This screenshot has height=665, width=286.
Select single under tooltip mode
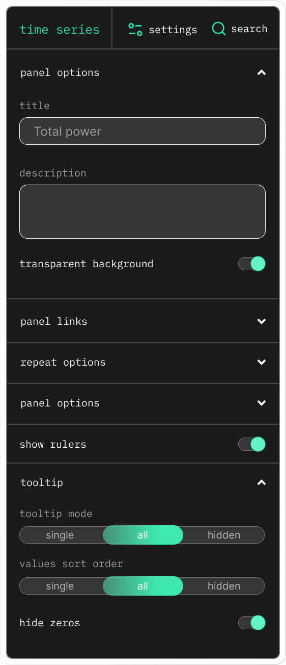click(x=60, y=535)
